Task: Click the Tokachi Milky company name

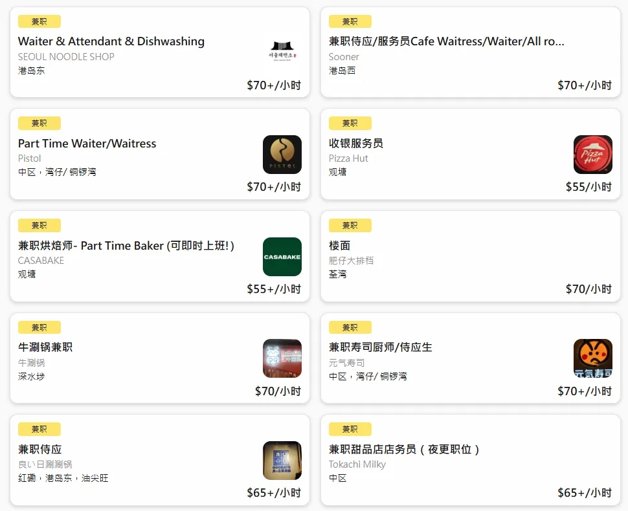Action: [x=357, y=464]
